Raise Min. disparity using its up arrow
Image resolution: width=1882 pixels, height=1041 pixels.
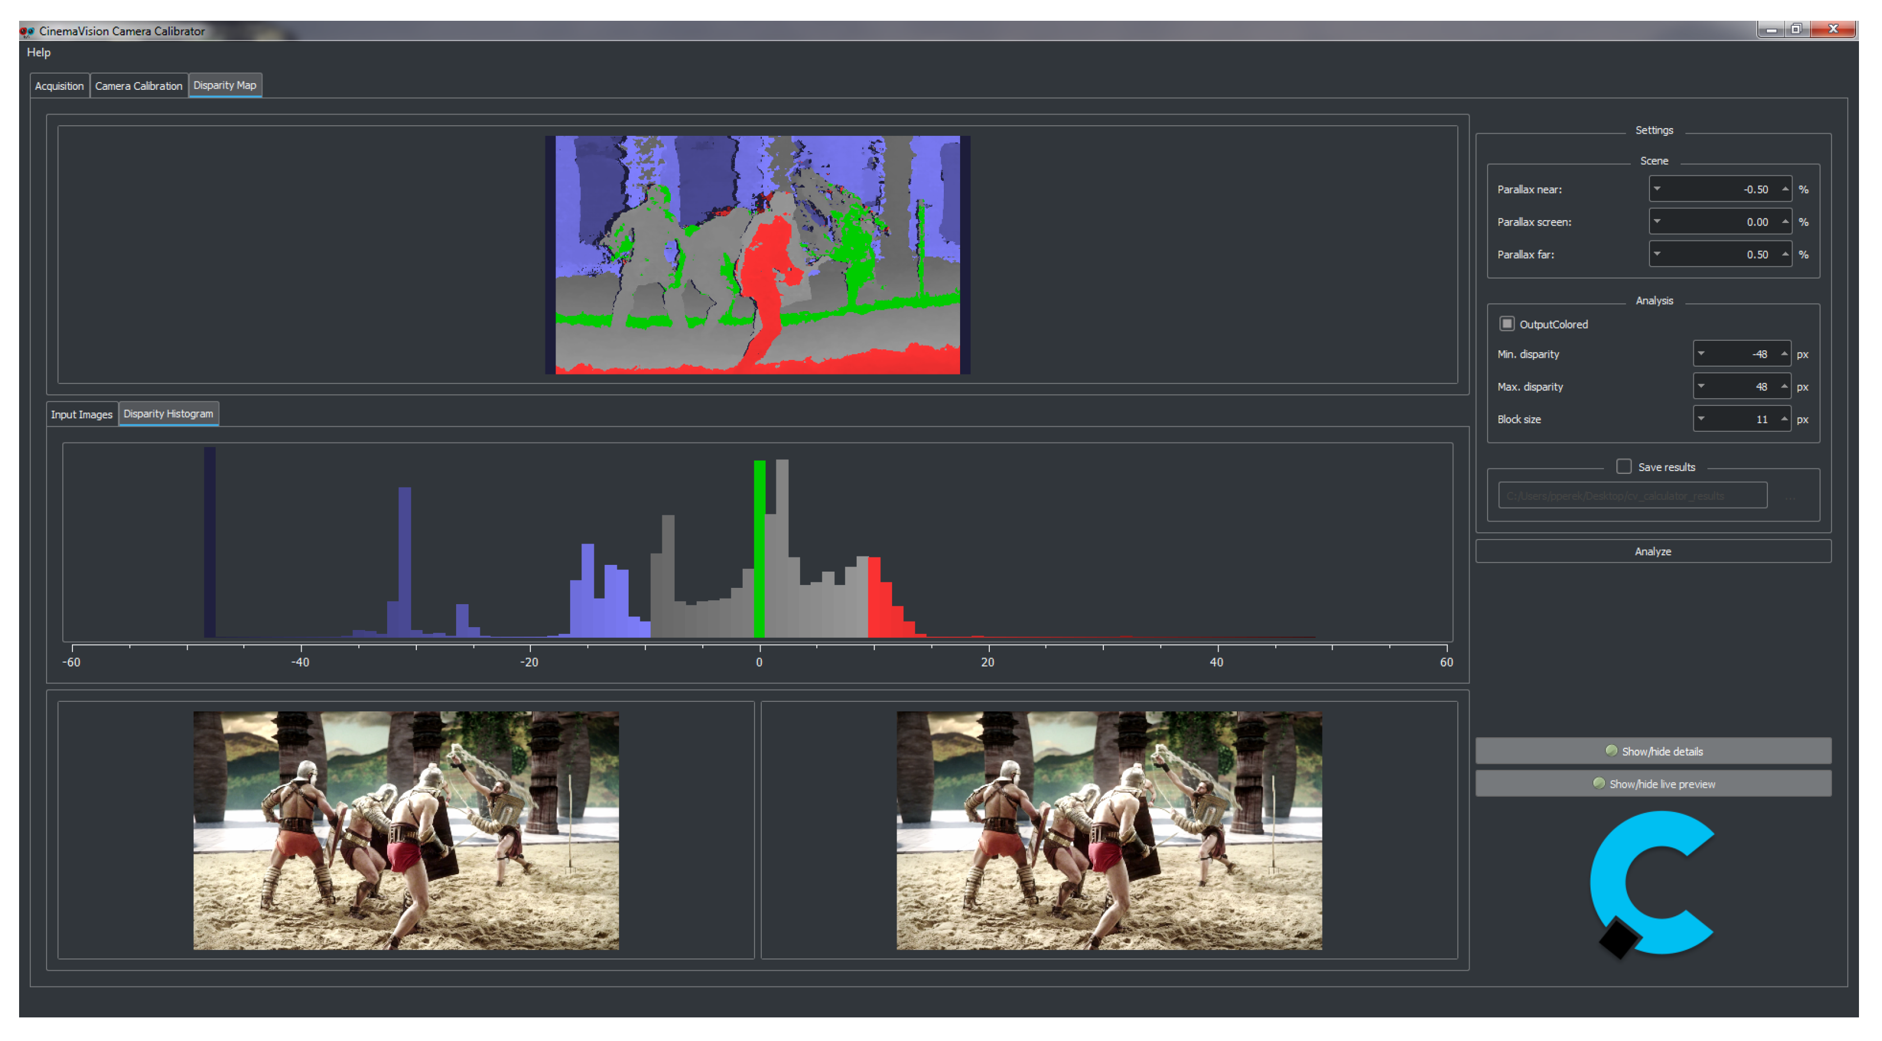[1783, 353]
